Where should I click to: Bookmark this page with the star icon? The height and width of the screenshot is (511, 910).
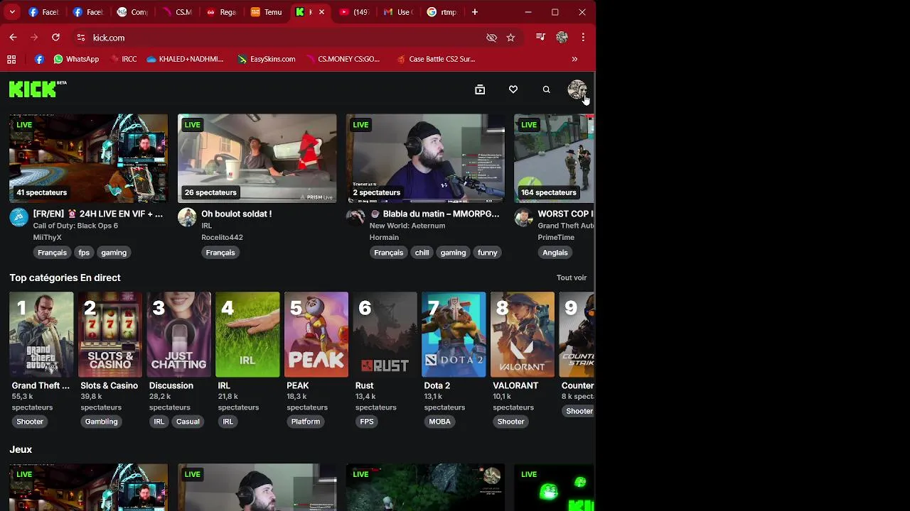(x=510, y=38)
